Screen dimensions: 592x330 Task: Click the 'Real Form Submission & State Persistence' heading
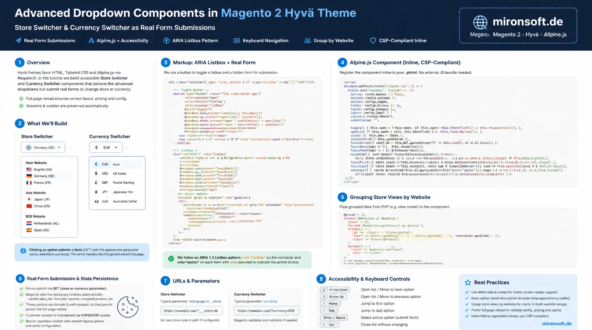click(73, 279)
